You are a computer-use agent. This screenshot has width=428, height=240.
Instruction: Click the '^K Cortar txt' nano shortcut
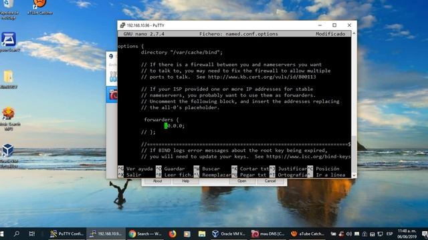click(x=250, y=169)
